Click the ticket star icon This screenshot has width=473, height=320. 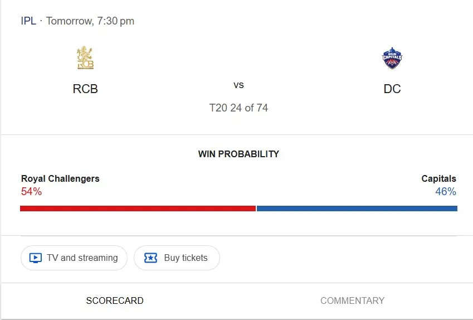(x=150, y=258)
